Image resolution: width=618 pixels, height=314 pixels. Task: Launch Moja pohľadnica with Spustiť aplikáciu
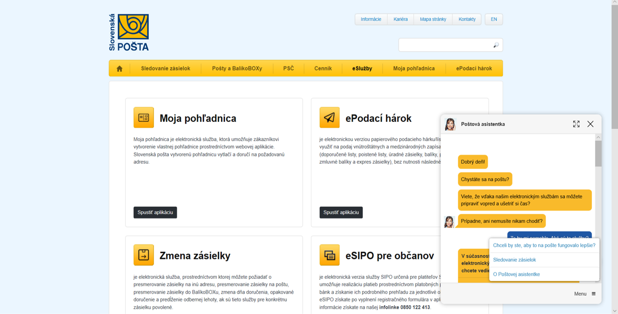155,212
